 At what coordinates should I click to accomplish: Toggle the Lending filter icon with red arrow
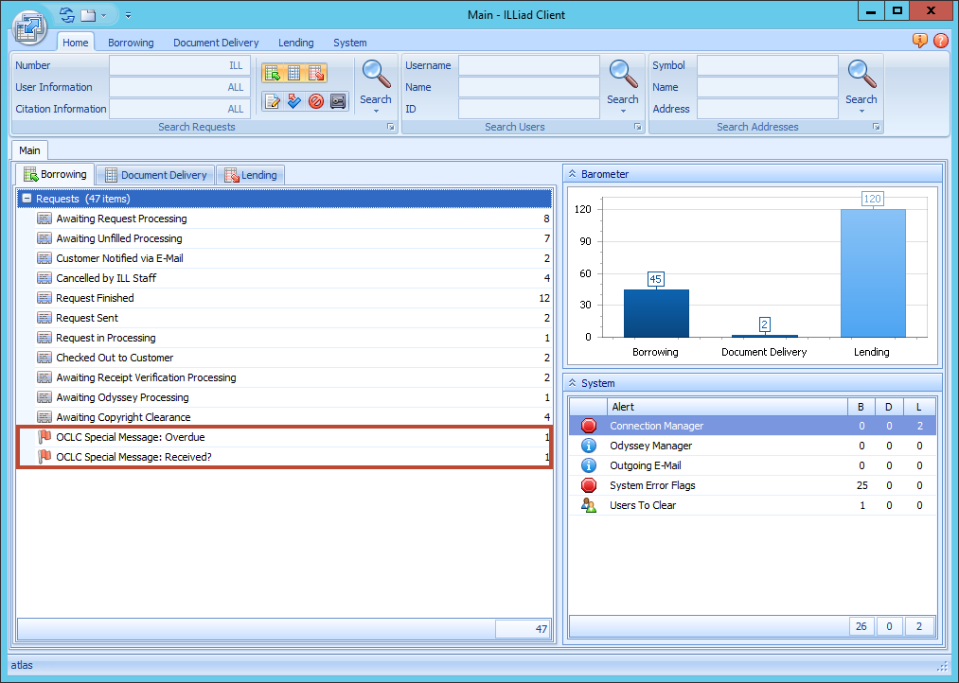[x=316, y=73]
